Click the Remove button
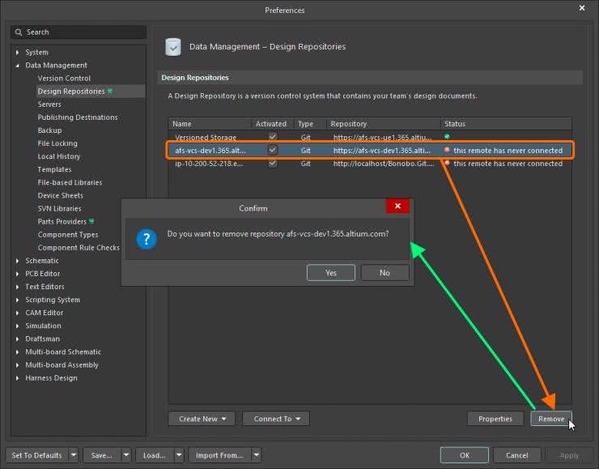599x469 pixels. click(x=550, y=419)
